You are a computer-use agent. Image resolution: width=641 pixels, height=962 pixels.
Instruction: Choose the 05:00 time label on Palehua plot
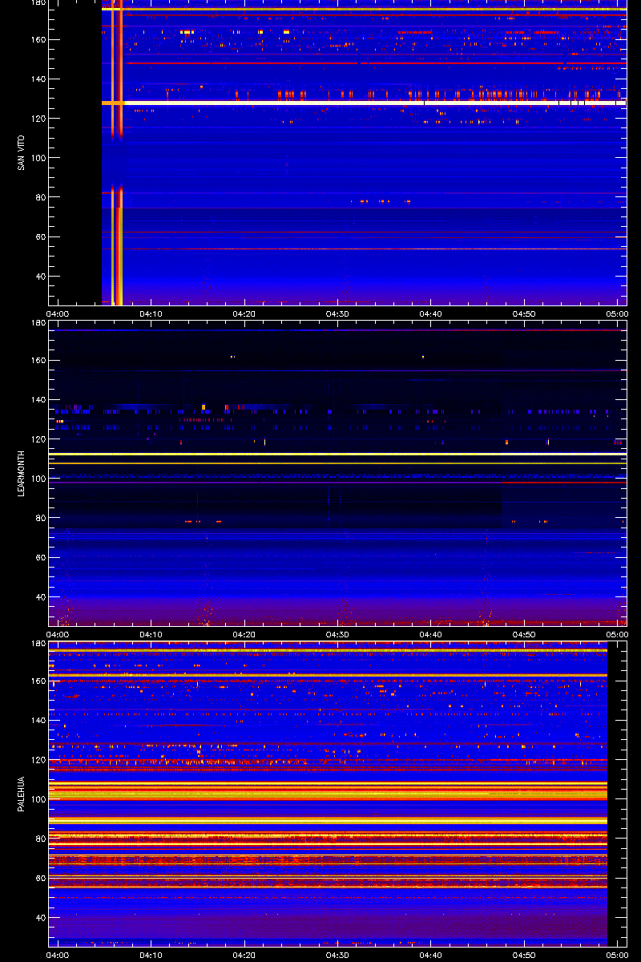[616, 955]
